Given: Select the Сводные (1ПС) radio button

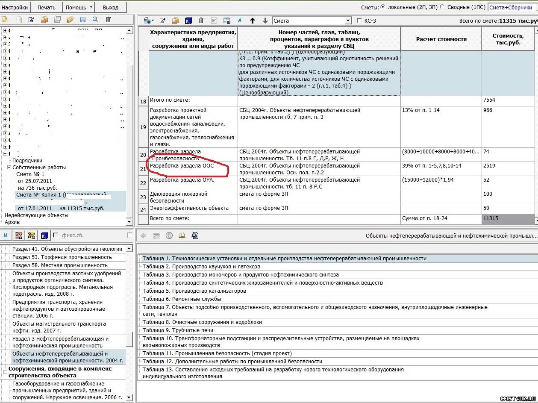Looking at the screenshot, I should (x=442, y=7).
